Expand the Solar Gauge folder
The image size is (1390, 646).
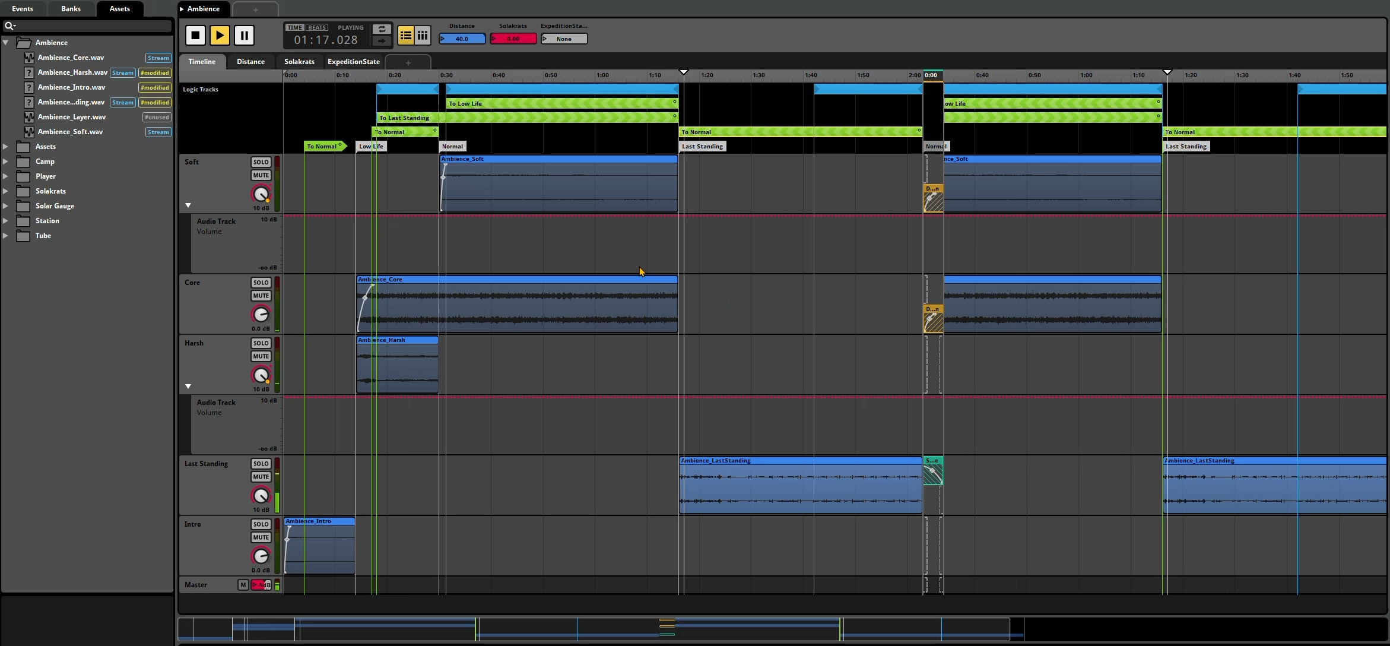tap(5, 206)
